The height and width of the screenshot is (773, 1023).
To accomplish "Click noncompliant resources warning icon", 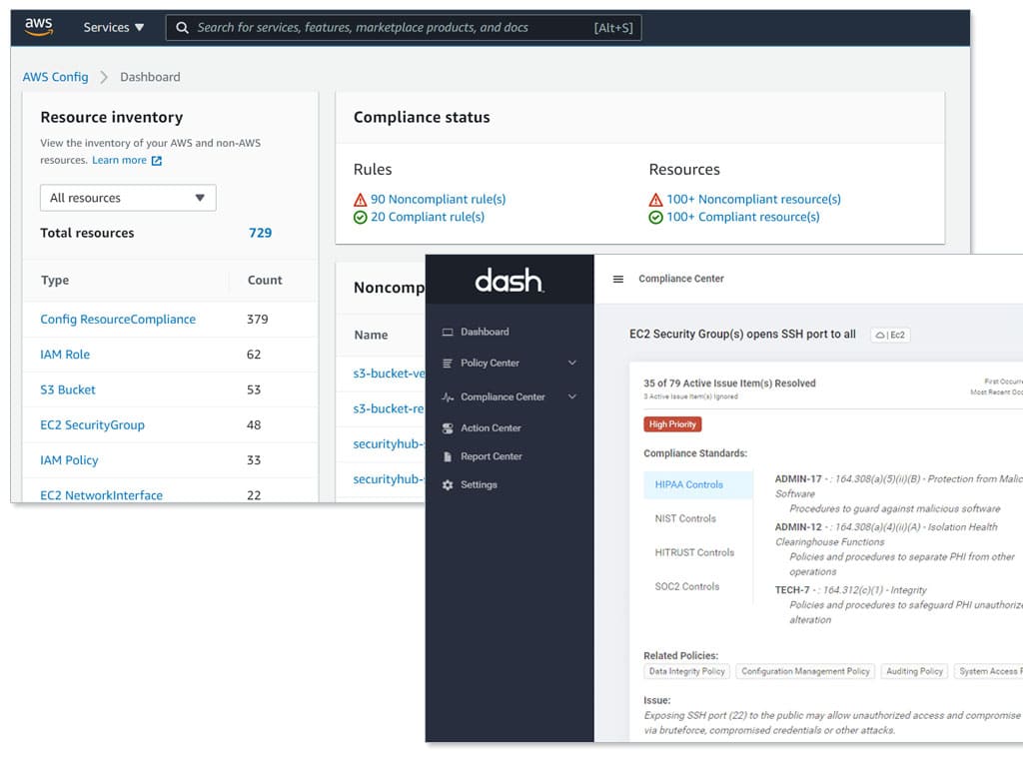I will (655, 200).
